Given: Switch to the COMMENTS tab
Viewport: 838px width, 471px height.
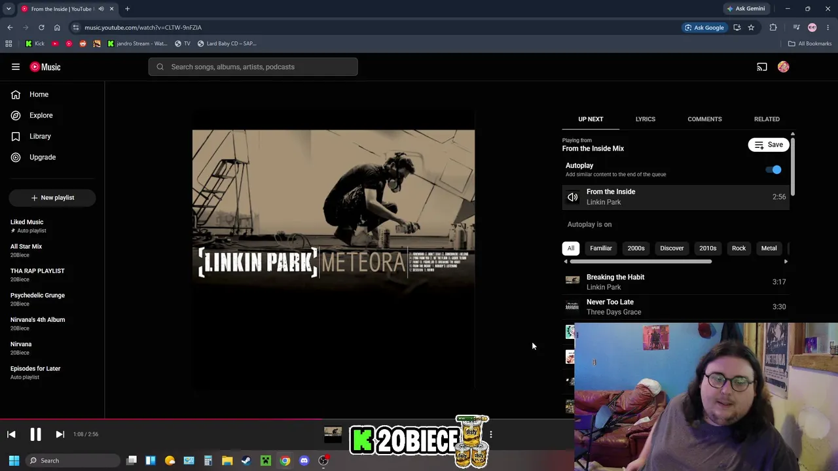Looking at the screenshot, I should coord(704,119).
